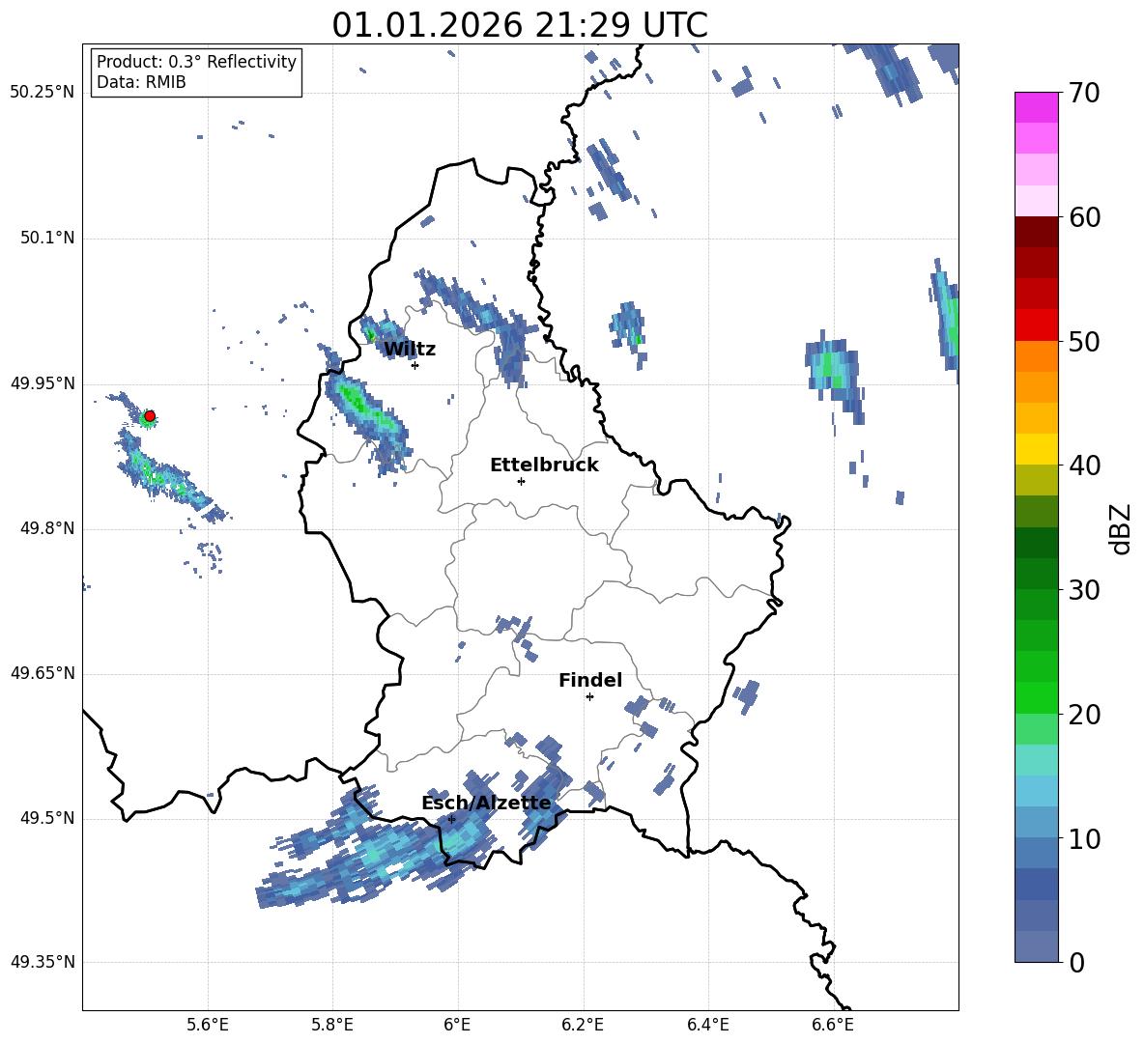Click the 6.2°E longitude label
Viewport: 1144px width, 1044px height.
click(x=583, y=1025)
